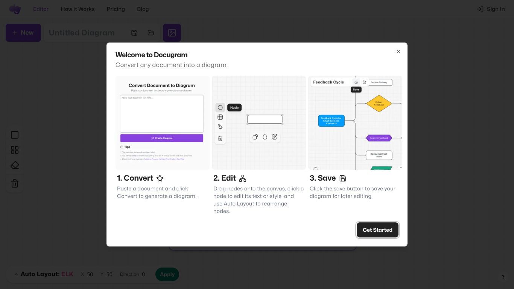Screen dimensions: 514x289
Task: Click the Docugram logo icon
Action: pos(15,9)
